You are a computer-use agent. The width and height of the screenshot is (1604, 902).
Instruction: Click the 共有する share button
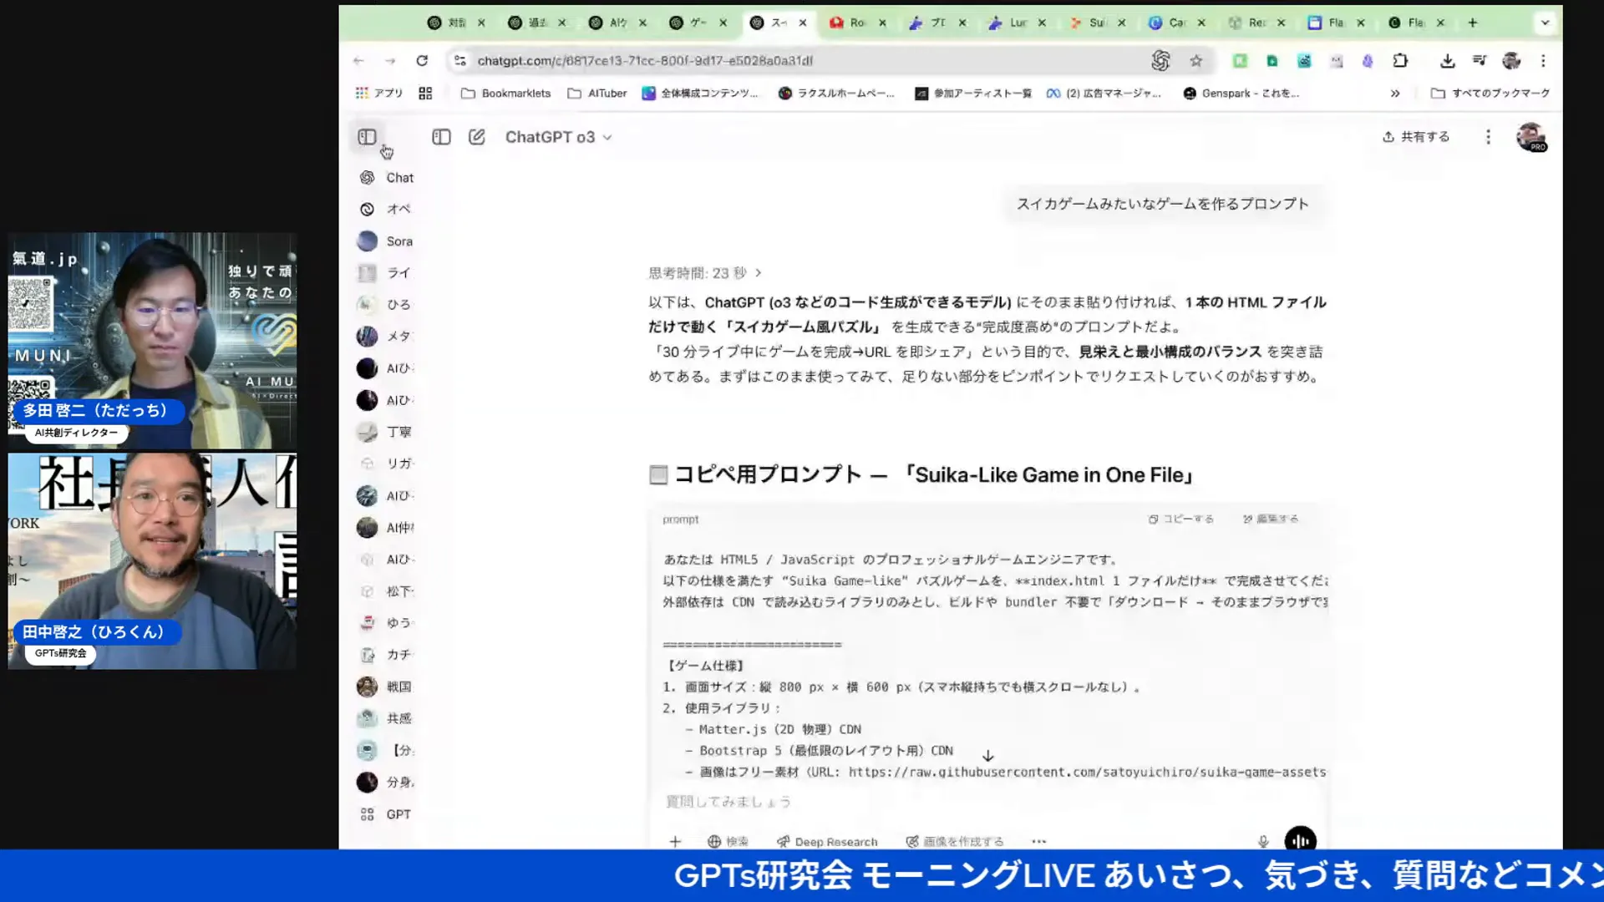1416,137
